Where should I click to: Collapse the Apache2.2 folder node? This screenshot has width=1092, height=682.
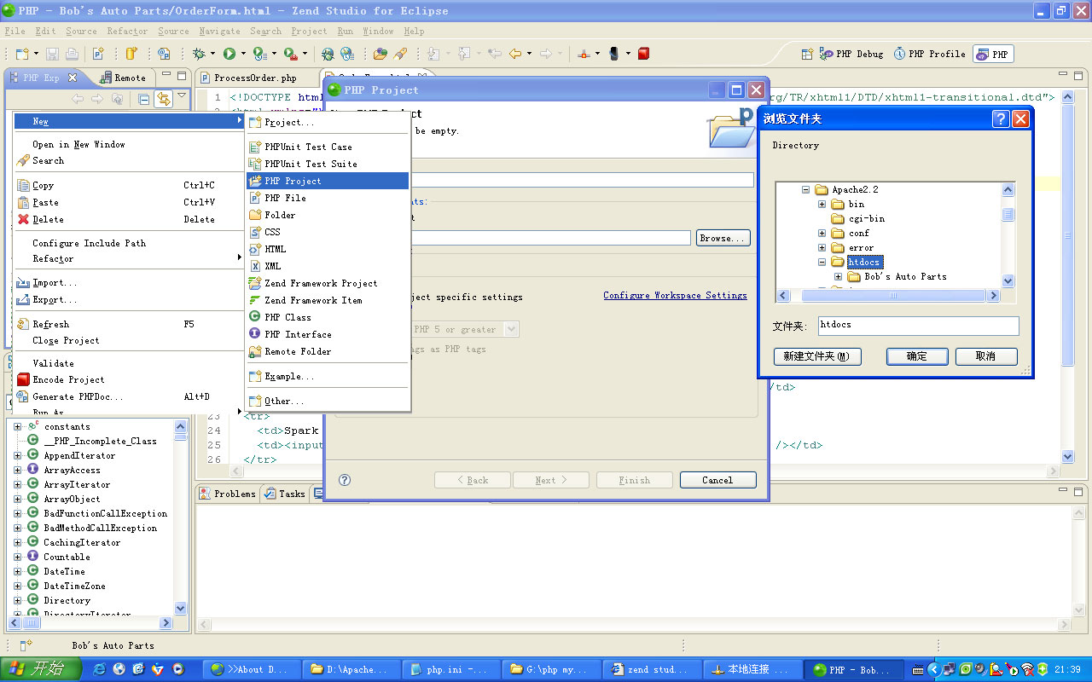(x=805, y=190)
